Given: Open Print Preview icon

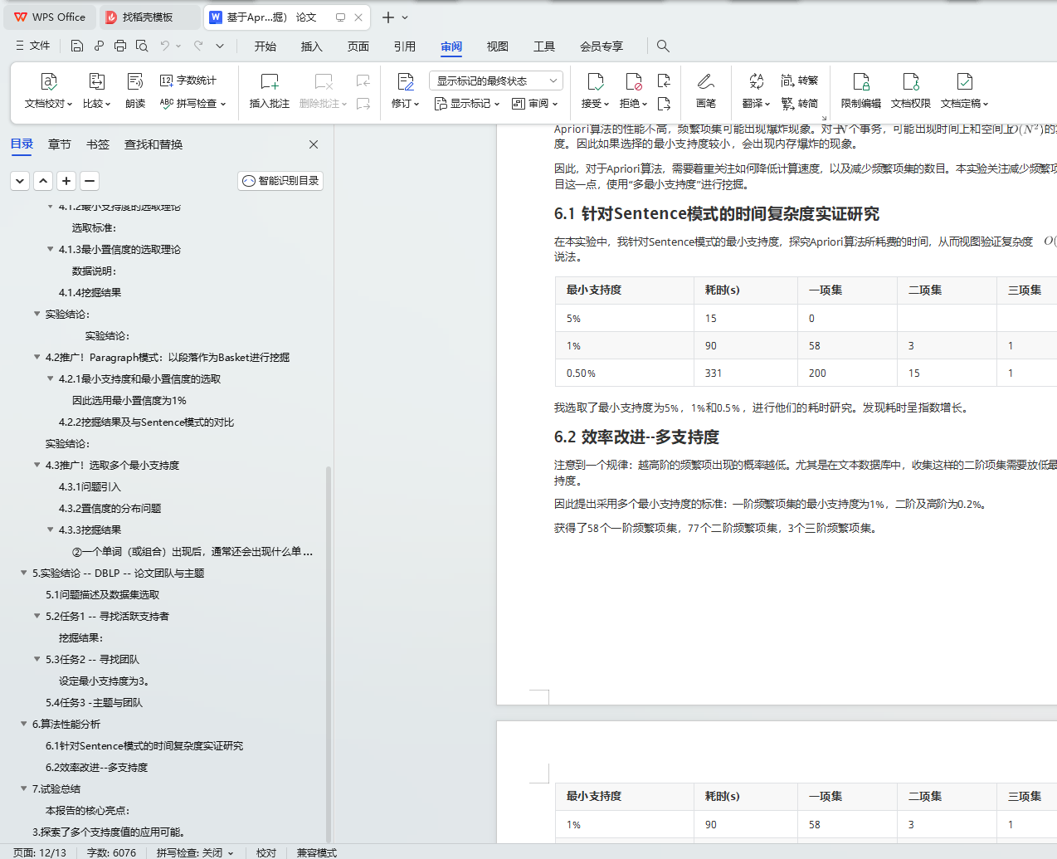Looking at the screenshot, I should (142, 46).
